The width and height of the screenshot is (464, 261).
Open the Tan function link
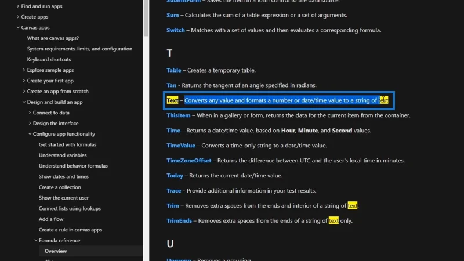pyautogui.click(x=171, y=85)
